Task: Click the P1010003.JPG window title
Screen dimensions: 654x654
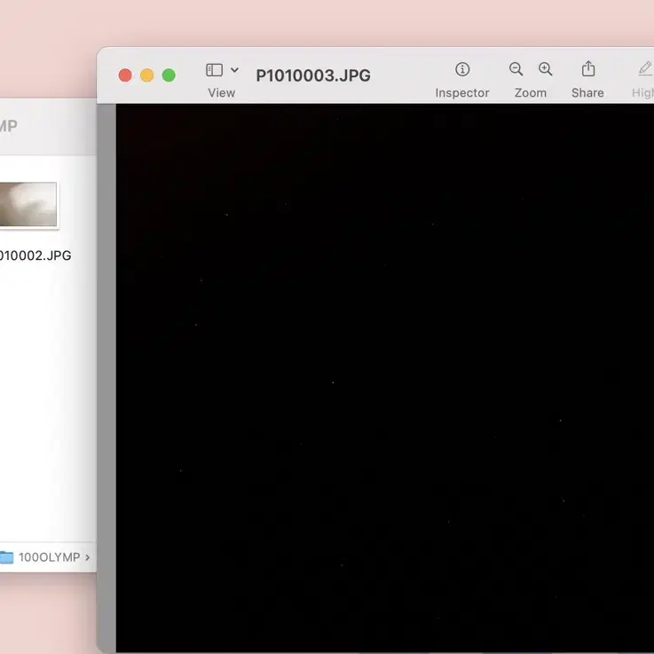Action: (313, 75)
